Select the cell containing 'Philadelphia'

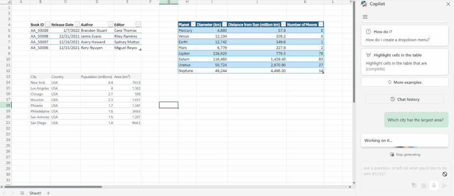40,111
